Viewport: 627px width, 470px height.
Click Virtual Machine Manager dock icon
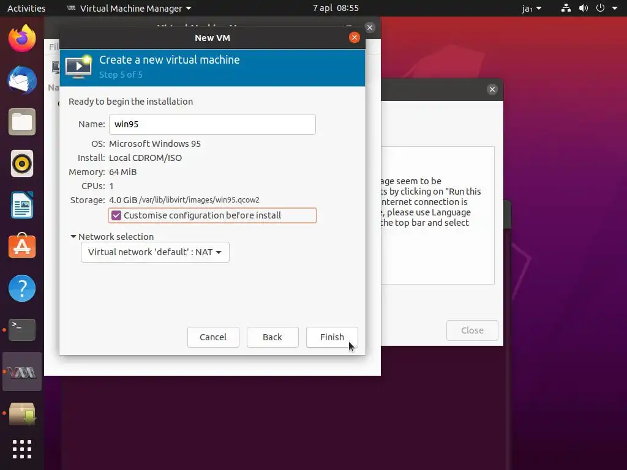[22, 371]
